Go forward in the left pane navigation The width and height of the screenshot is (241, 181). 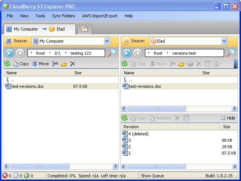20,53
